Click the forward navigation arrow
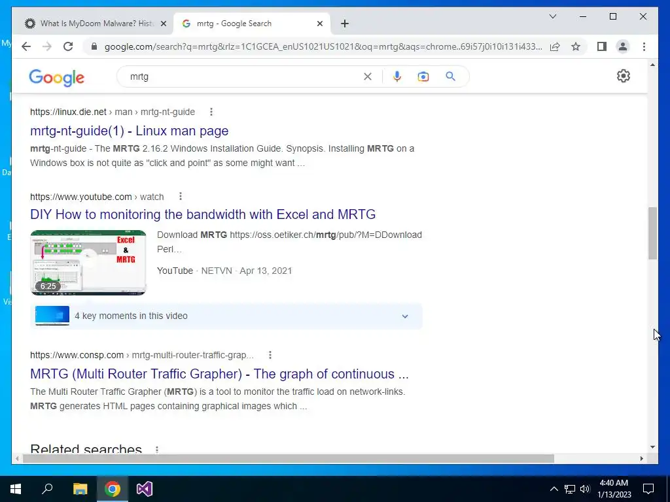 (x=47, y=46)
